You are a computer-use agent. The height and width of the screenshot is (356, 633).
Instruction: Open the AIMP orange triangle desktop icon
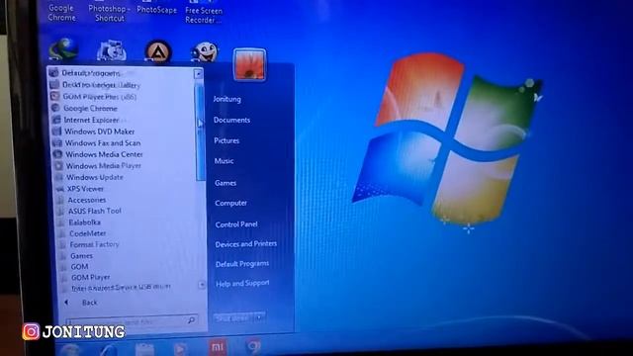(158, 52)
